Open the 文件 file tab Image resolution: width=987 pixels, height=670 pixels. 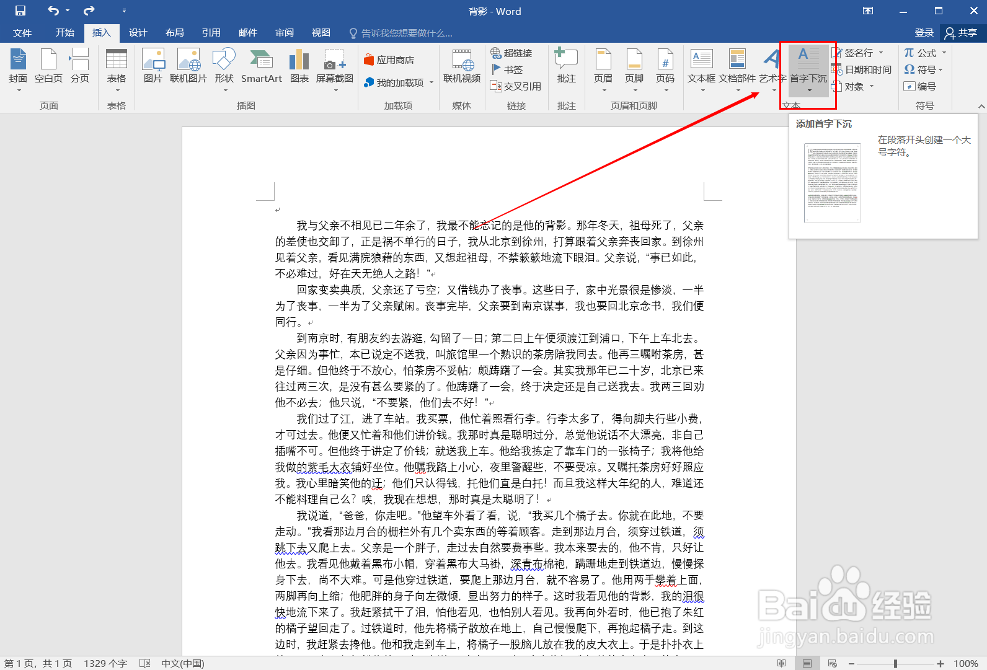click(x=22, y=33)
